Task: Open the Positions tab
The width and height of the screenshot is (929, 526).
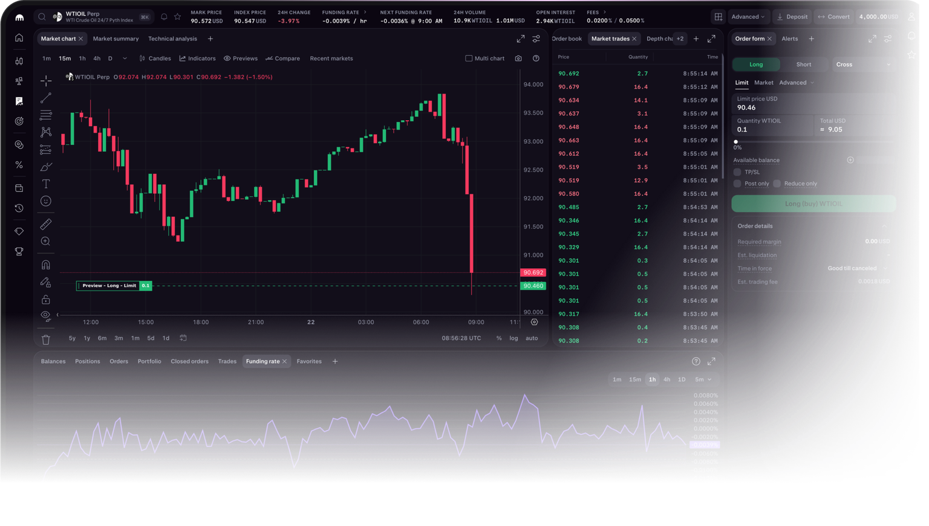Action: [88, 362]
